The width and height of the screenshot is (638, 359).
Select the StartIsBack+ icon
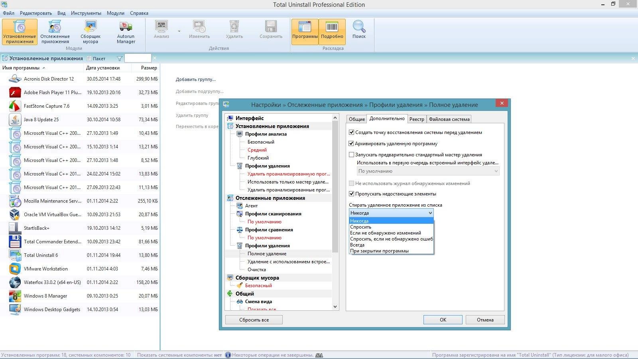coord(15,228)
